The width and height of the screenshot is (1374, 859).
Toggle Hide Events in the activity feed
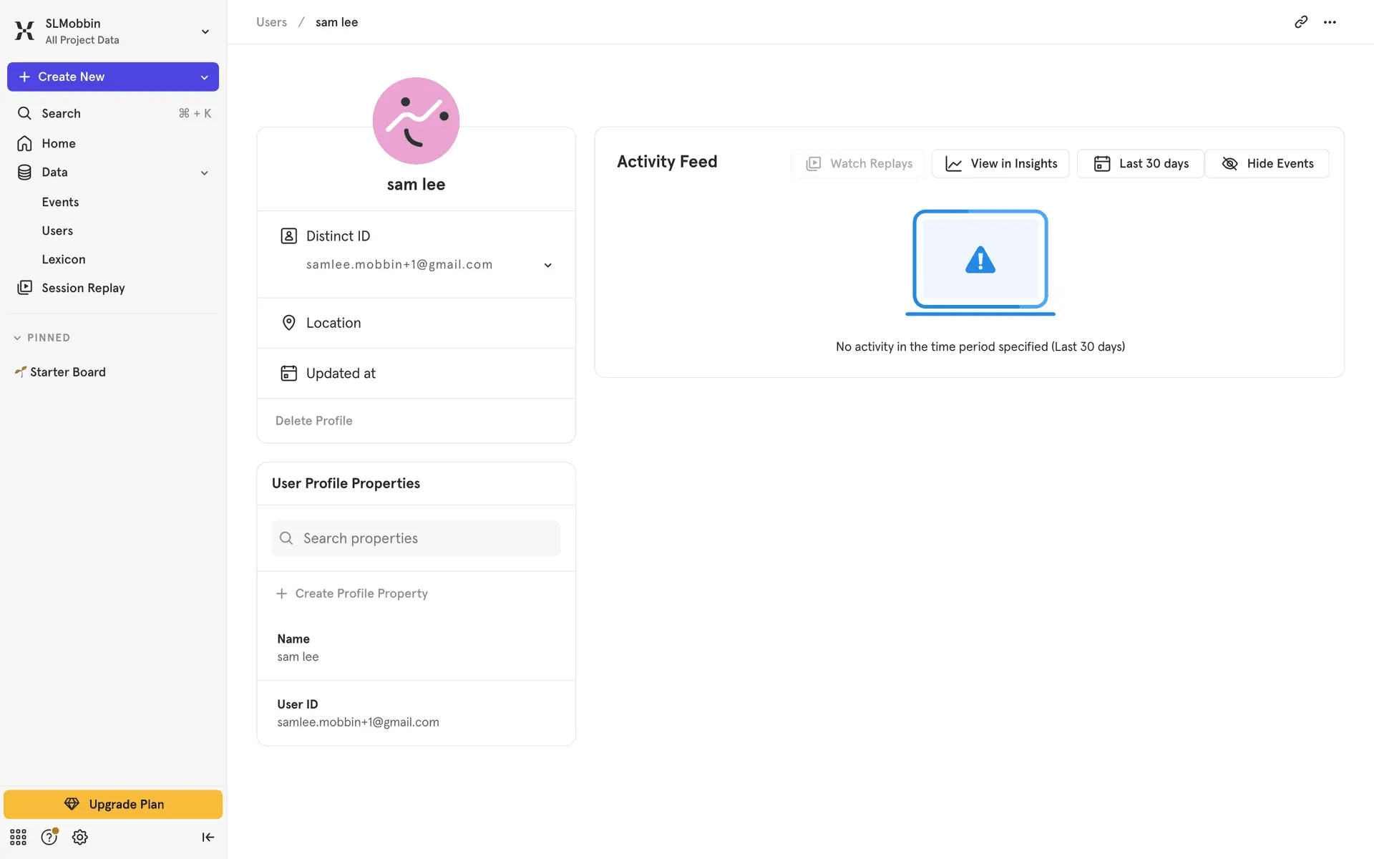(1267, 163)
